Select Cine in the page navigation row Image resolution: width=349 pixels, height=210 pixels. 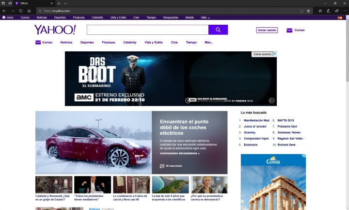point(174,42)
